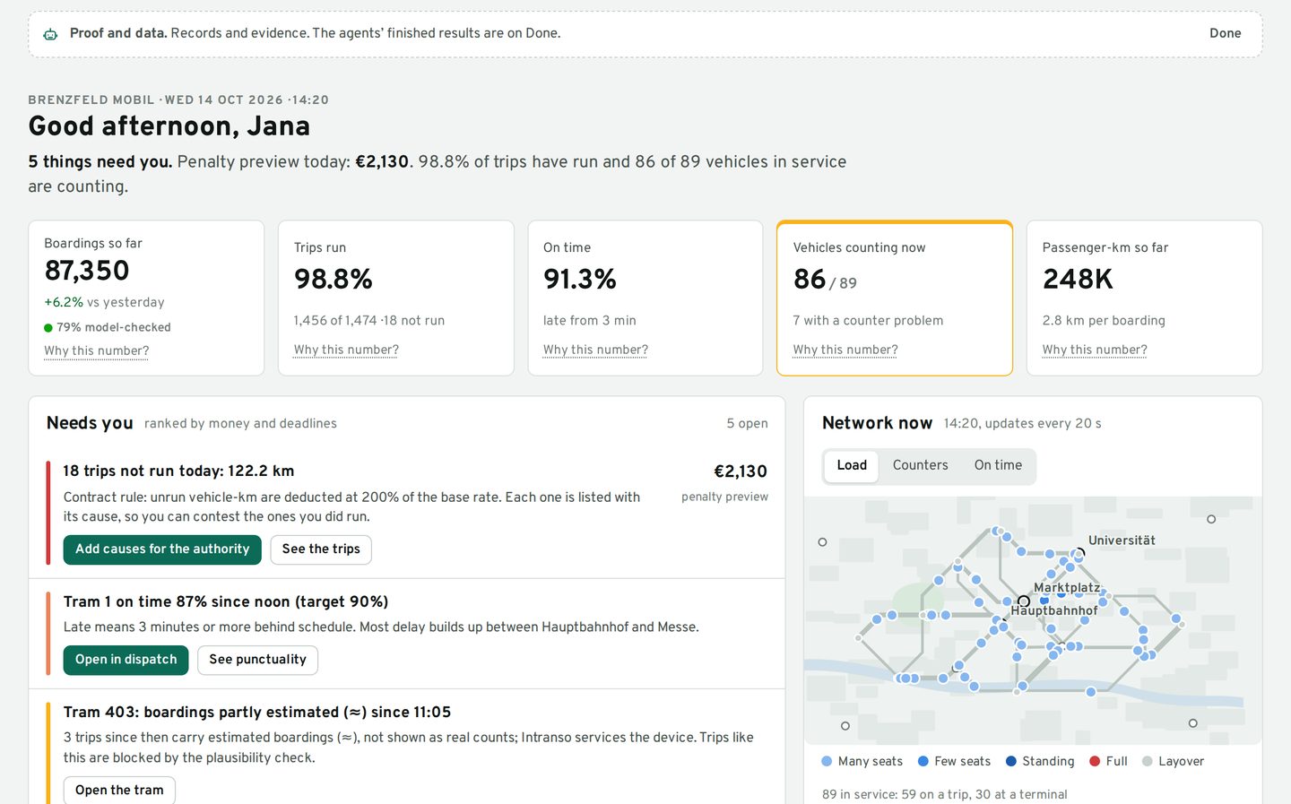Click the Universität label on the map
Image resolution: width=1291 pixels, height=804 pixels.
[x=1122, y=540]
